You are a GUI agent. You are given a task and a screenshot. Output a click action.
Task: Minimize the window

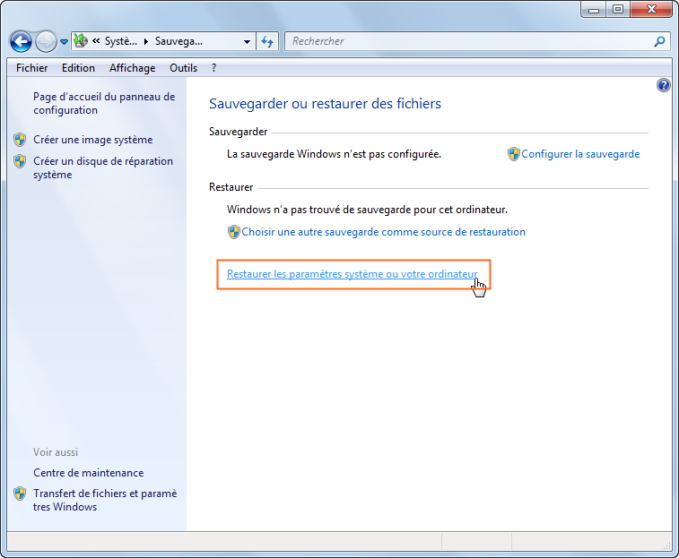[594, 10]
